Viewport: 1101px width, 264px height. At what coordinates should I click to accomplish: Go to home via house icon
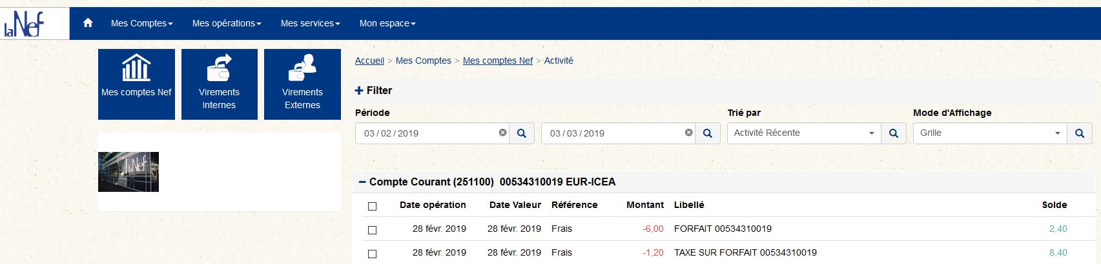pyautogui.click(x=88, y=23)
